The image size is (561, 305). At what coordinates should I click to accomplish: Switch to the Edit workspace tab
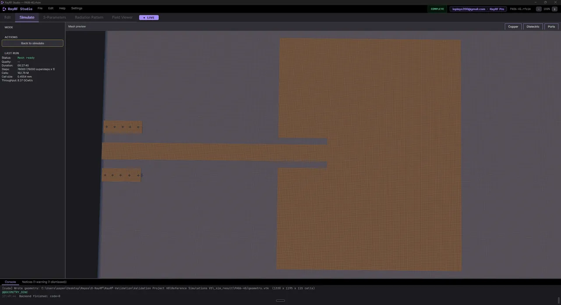pos(7,18)
